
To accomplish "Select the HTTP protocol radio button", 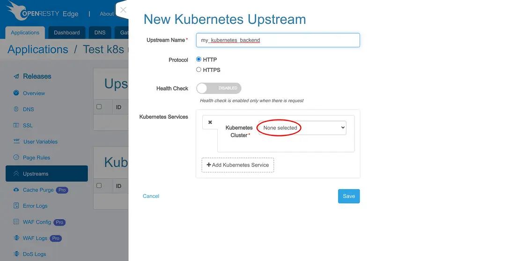I will pyautogui.click(x=199, y=60).
